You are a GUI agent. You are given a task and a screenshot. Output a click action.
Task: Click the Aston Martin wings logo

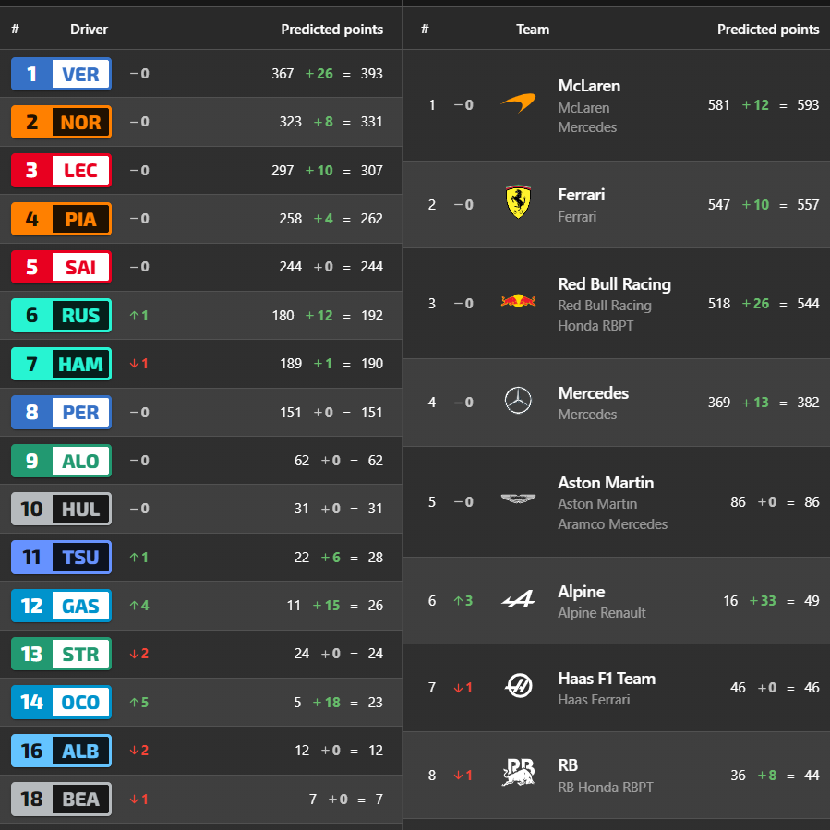(x=518, y=499)
